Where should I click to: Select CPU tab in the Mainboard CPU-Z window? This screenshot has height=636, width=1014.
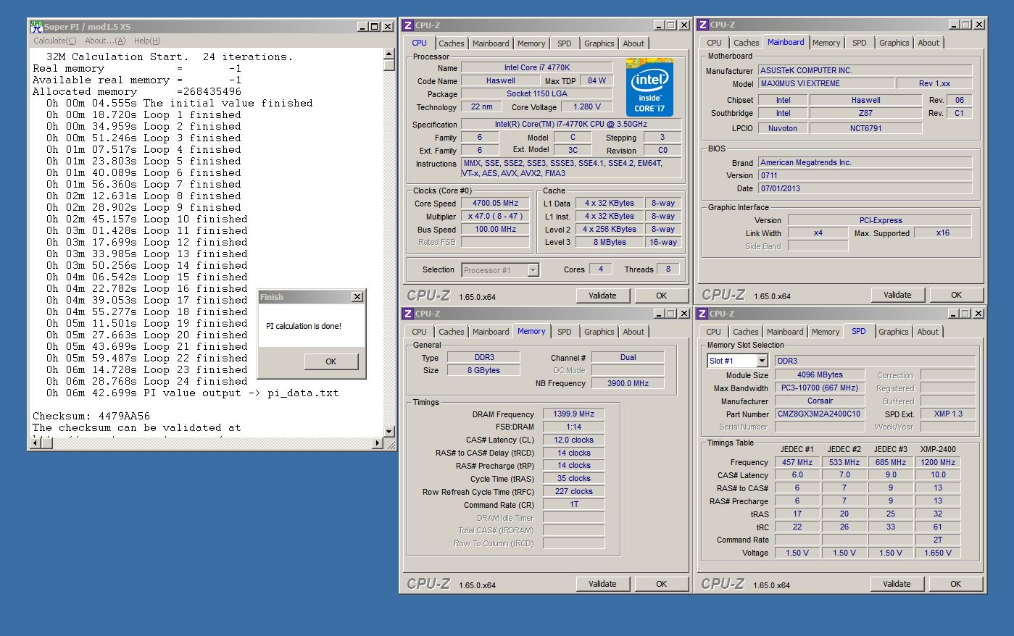coord(714,43)
